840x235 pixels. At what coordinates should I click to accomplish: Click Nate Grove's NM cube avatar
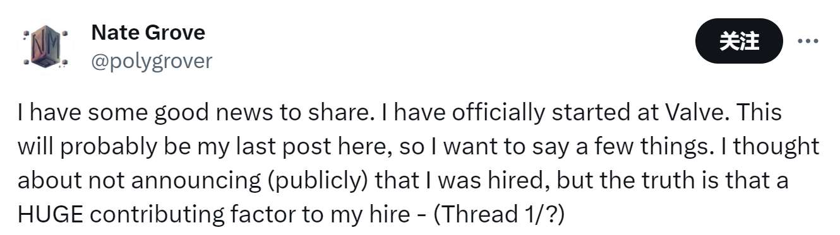(x=45, y=47)
